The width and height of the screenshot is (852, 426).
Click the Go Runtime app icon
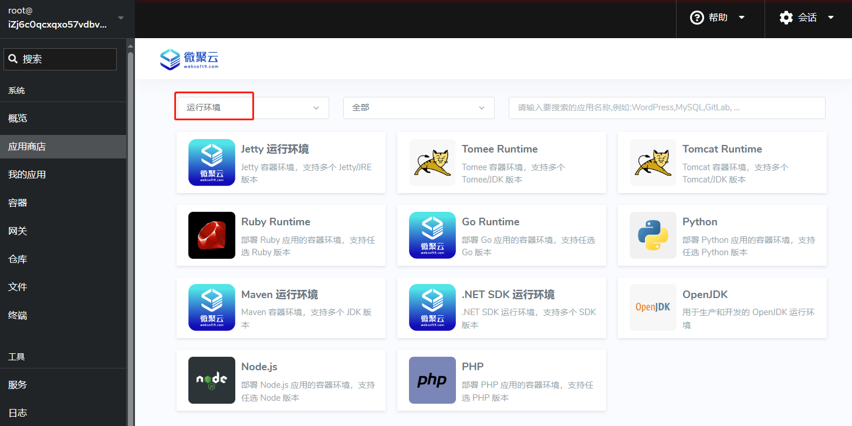432,235
